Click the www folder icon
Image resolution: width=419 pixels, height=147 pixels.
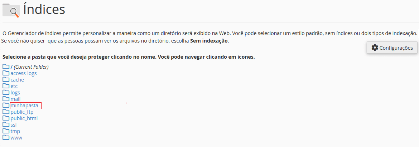[6, 137]
